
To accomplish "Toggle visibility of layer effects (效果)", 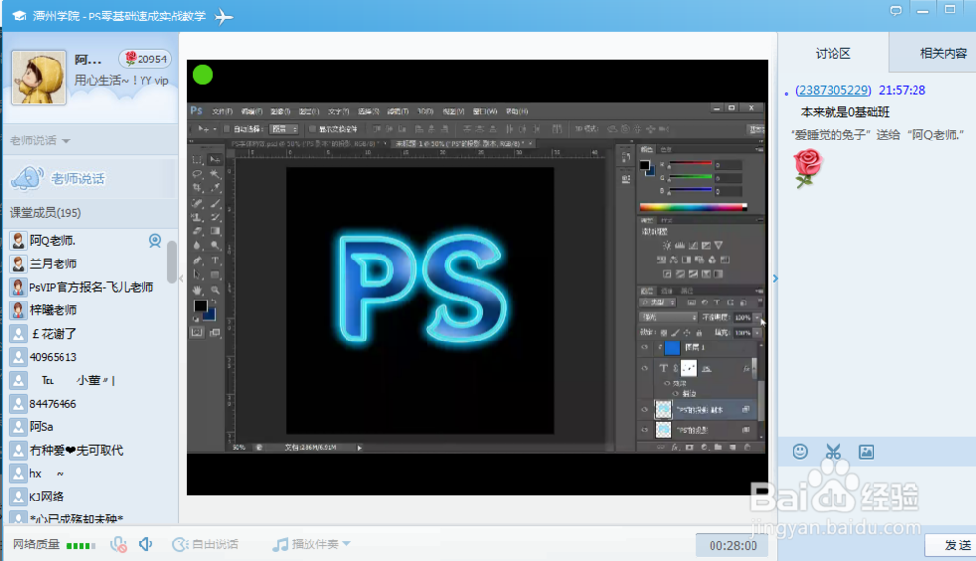I will (x=667, y=383).
